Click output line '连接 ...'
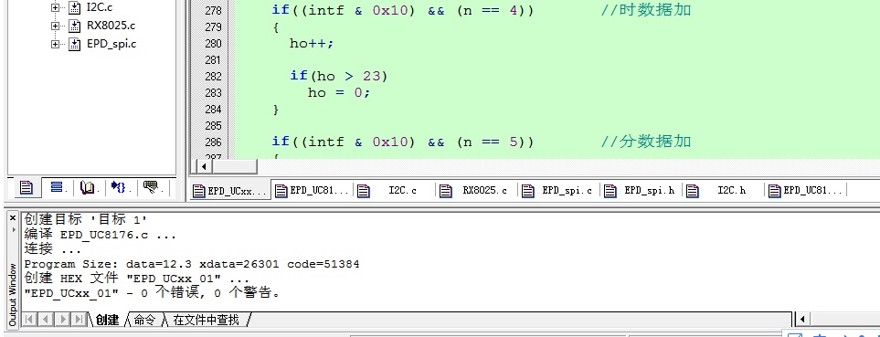This screenshot has width=880, height=337. 52,249
